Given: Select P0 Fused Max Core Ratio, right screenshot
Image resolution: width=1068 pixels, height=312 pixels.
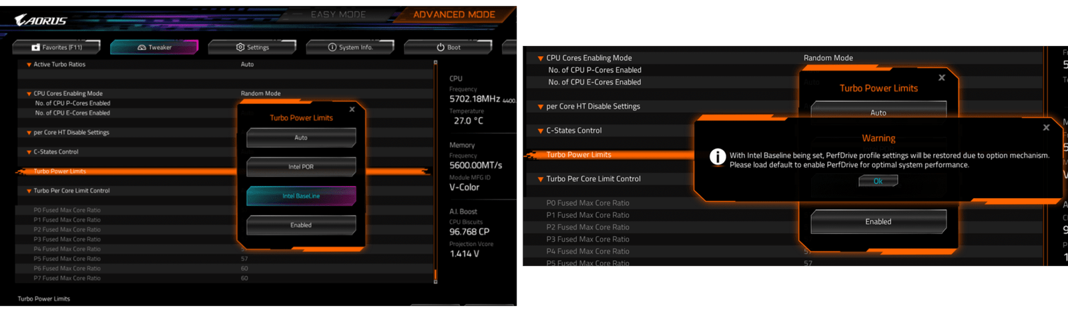Looking at the screenshot, I should pyautogui.click(x=587, y=203).
